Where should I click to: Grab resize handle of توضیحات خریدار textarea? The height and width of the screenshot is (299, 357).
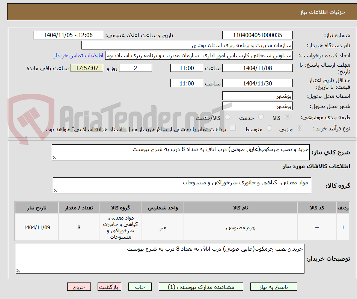tap(18, 271)
